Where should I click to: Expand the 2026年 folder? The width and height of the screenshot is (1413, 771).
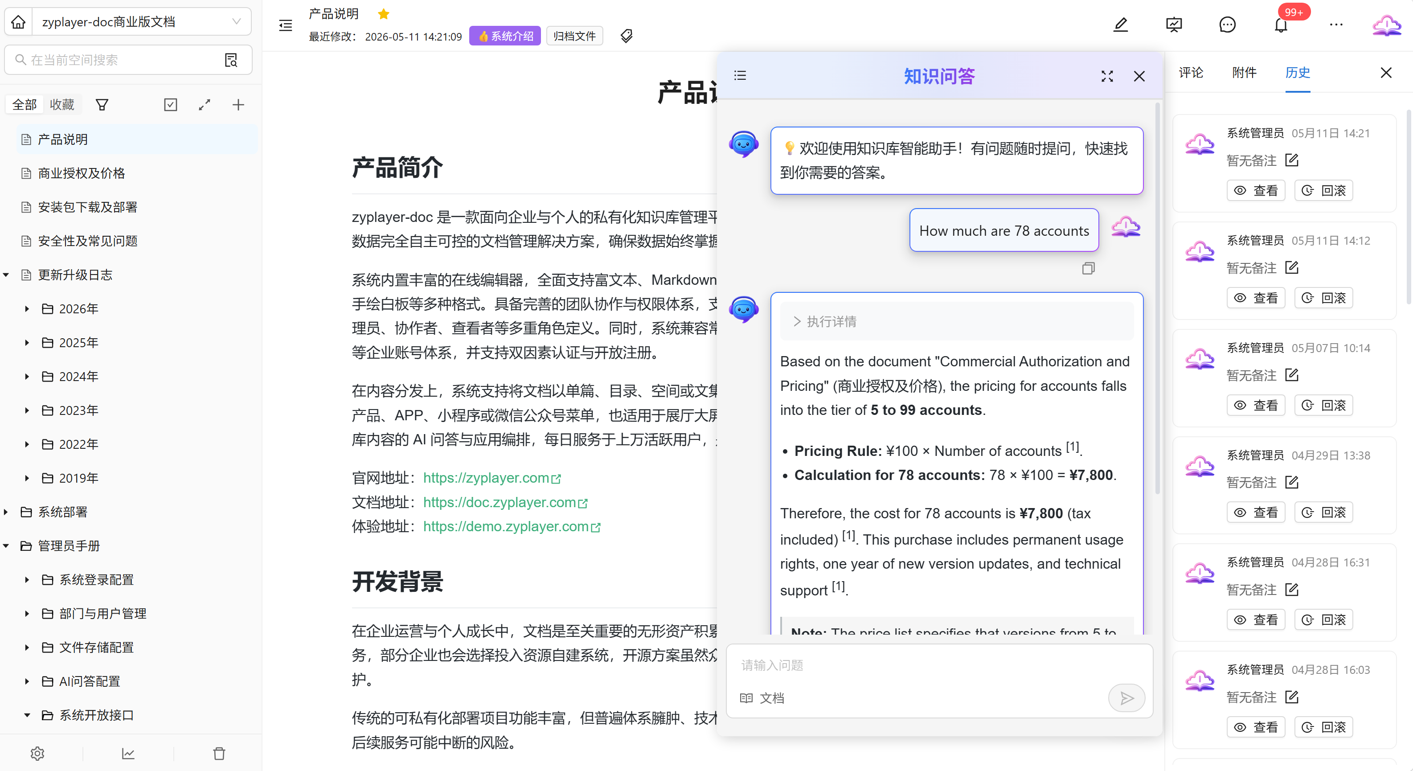(26, 309)
